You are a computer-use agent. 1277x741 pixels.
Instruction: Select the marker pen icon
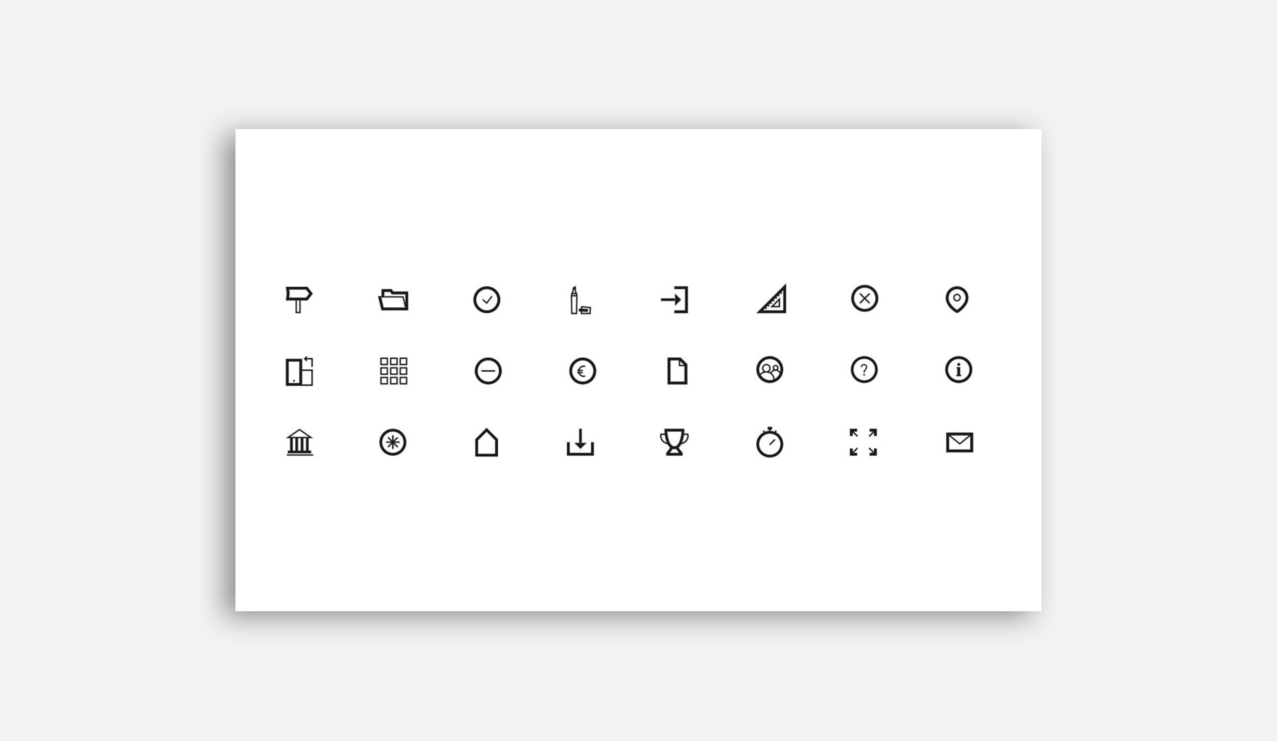[x=579, y=301]
